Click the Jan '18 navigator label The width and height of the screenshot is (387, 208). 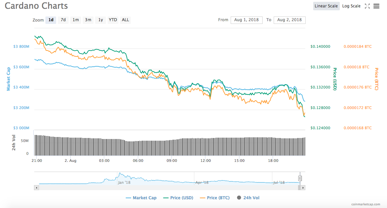coord(124,182)
